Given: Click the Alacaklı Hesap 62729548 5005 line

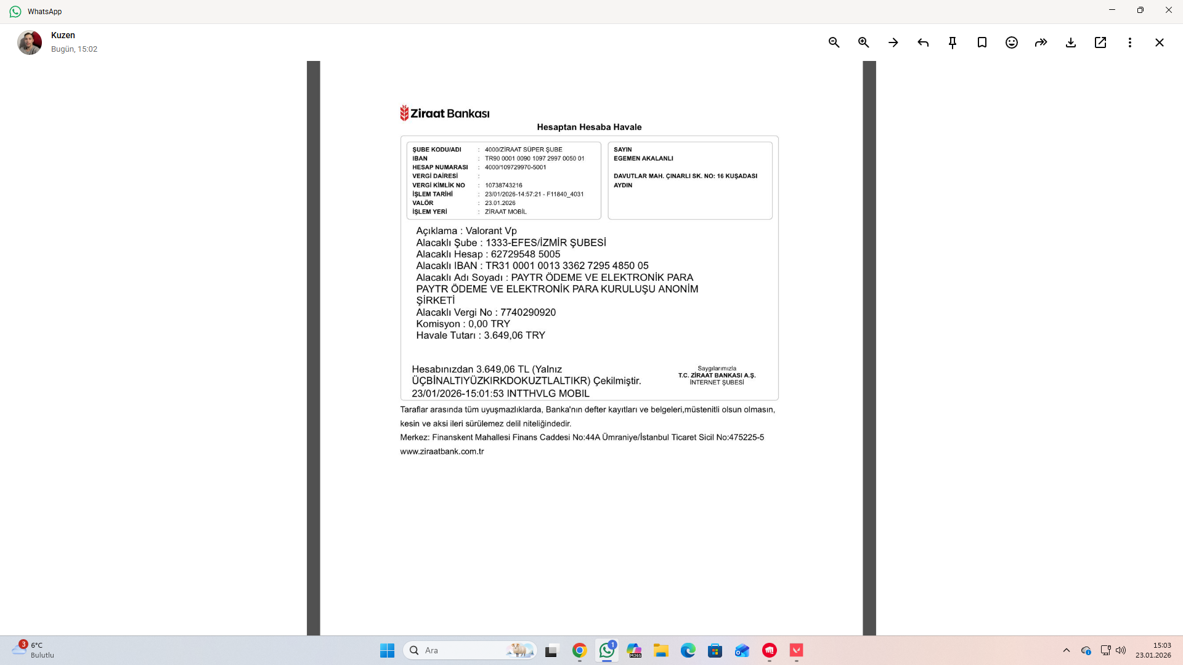Looking at the screenshot, I should pyautogui.click(x=488, y=254).
